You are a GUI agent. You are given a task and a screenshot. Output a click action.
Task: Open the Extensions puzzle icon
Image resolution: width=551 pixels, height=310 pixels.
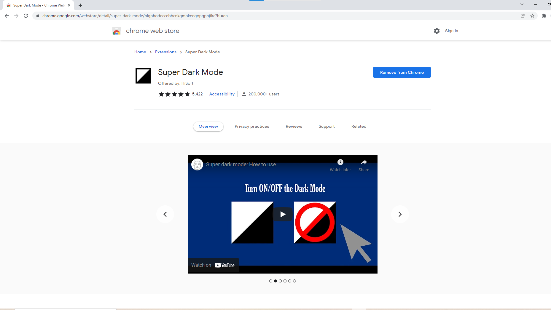(544, 16)
